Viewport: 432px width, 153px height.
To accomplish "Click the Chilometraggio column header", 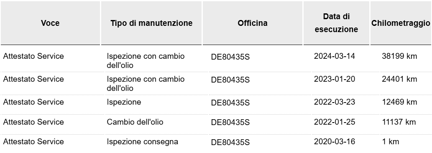I will tap(401, 23).
